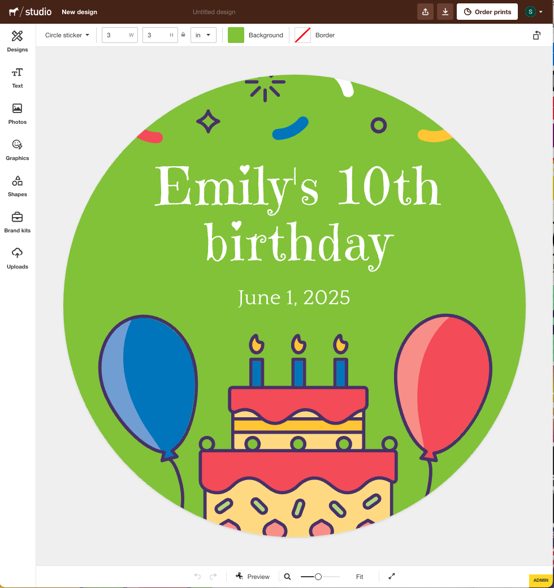Open the Uploads panel

pos(17,257)
